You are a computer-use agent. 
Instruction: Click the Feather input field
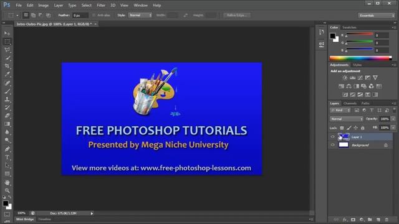(80, 16)
